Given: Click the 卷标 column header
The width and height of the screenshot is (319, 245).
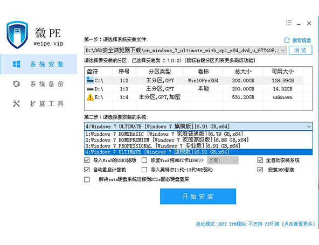Looking at the screenshot, I should tap(204, 72).
